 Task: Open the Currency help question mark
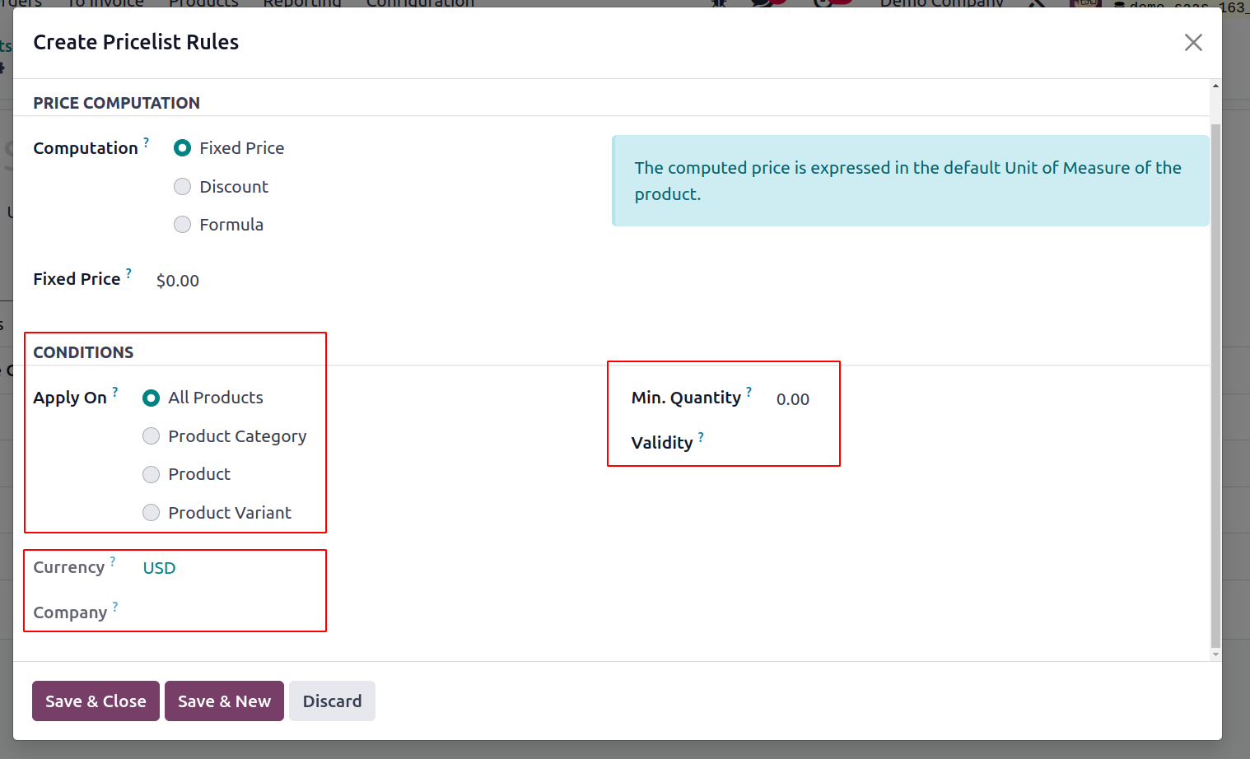click(x=113, y=561)
